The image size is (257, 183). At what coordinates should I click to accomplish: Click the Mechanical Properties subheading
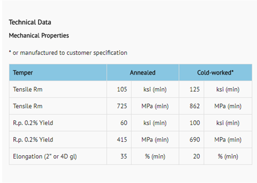pyautogui.click(x=39, y=36)
